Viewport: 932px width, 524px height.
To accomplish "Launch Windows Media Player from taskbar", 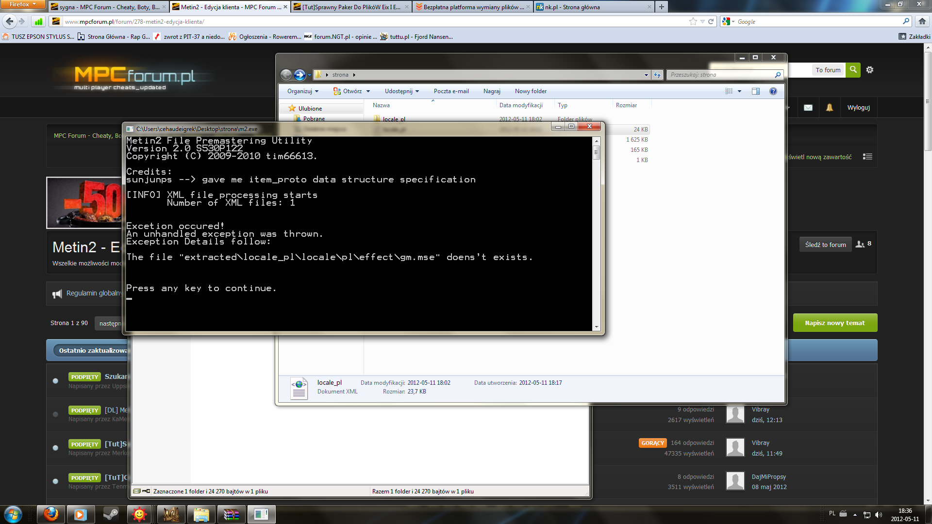I will pos(81,514).
